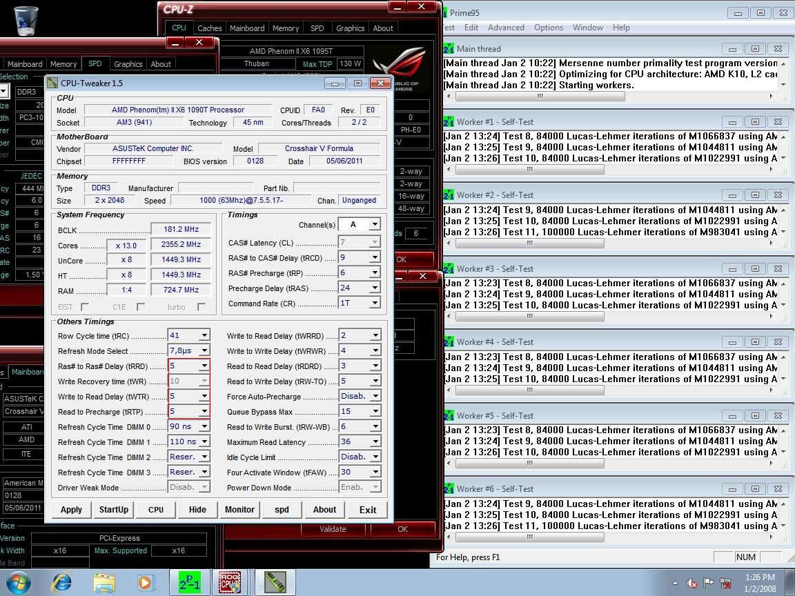The width and height of the screenshot is (795, 596).
Task: Open the Recycle Bin on desktop
Action: (x=26, y=20)
